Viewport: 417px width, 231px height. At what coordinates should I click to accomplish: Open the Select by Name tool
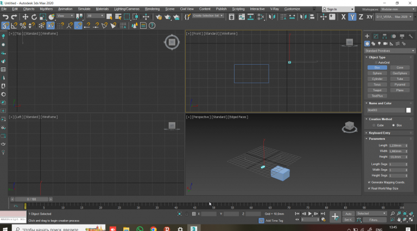(118, 17)
